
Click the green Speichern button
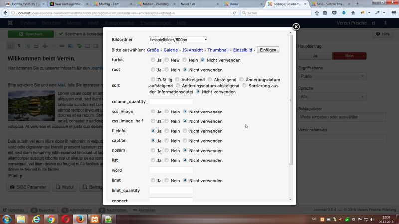[x=31, y=34]
